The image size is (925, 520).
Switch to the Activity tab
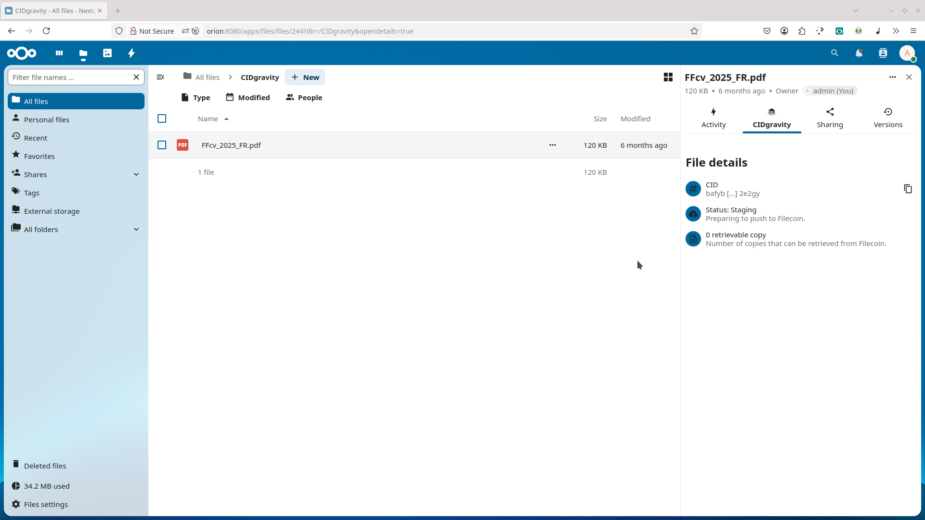tap(714, 118)
